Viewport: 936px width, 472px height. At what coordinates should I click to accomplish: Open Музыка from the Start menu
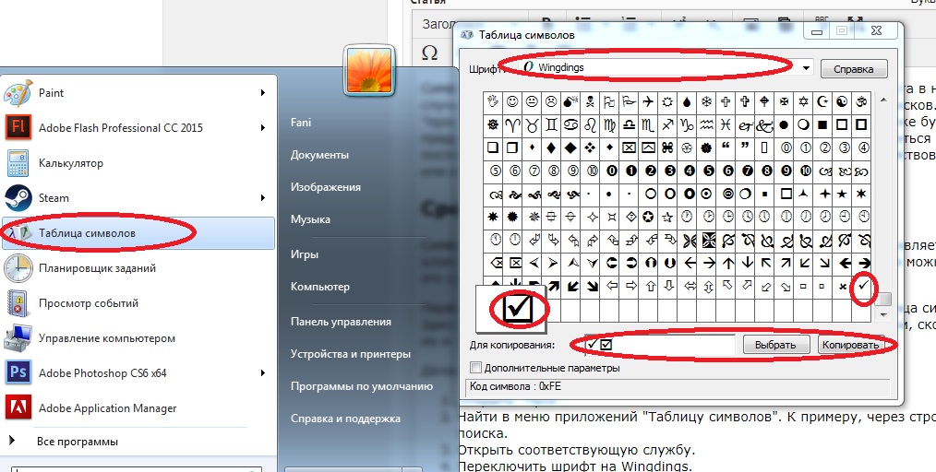point(310,218)
